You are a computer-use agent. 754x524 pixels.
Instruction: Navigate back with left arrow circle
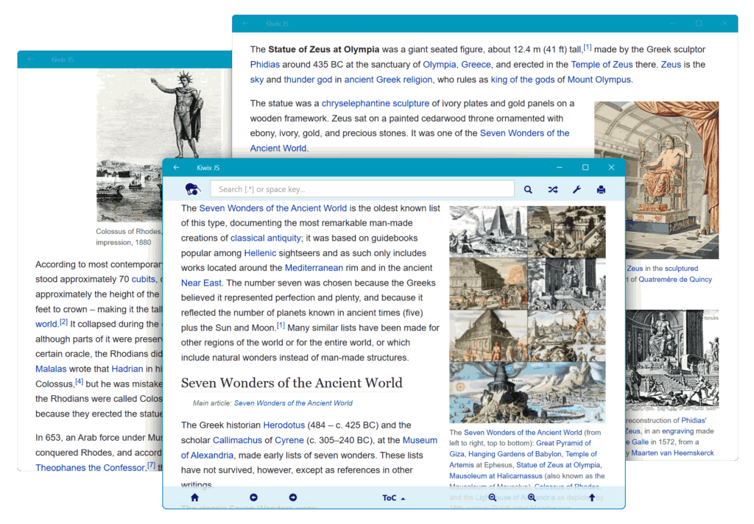pyautogui.click(x=253, y=498)
